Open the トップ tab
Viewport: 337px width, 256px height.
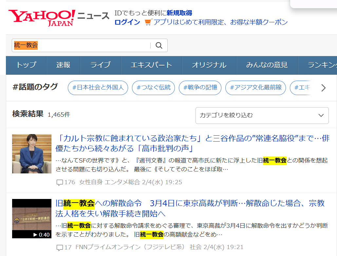coord(26,66)
